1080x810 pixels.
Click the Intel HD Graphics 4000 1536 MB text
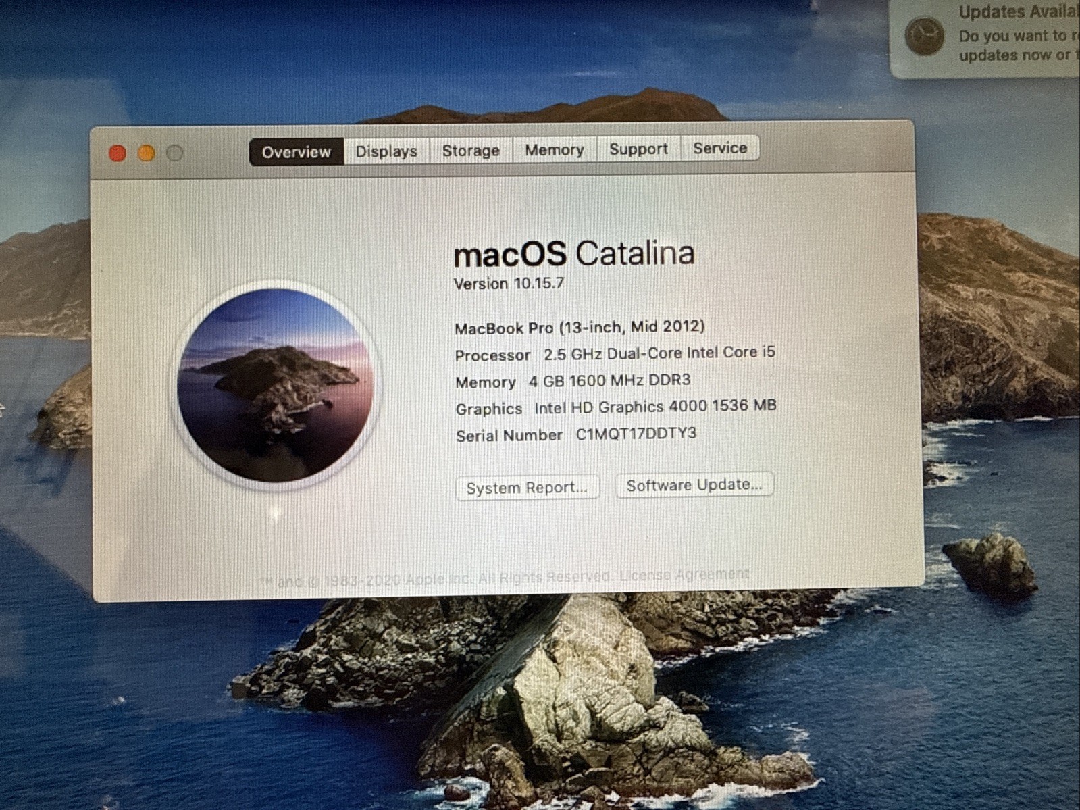click(655, 407)
